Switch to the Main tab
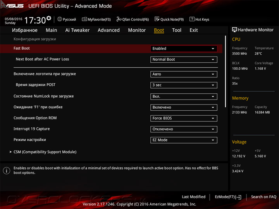Screen dimensions: 279x209 (x=52, y=30)
